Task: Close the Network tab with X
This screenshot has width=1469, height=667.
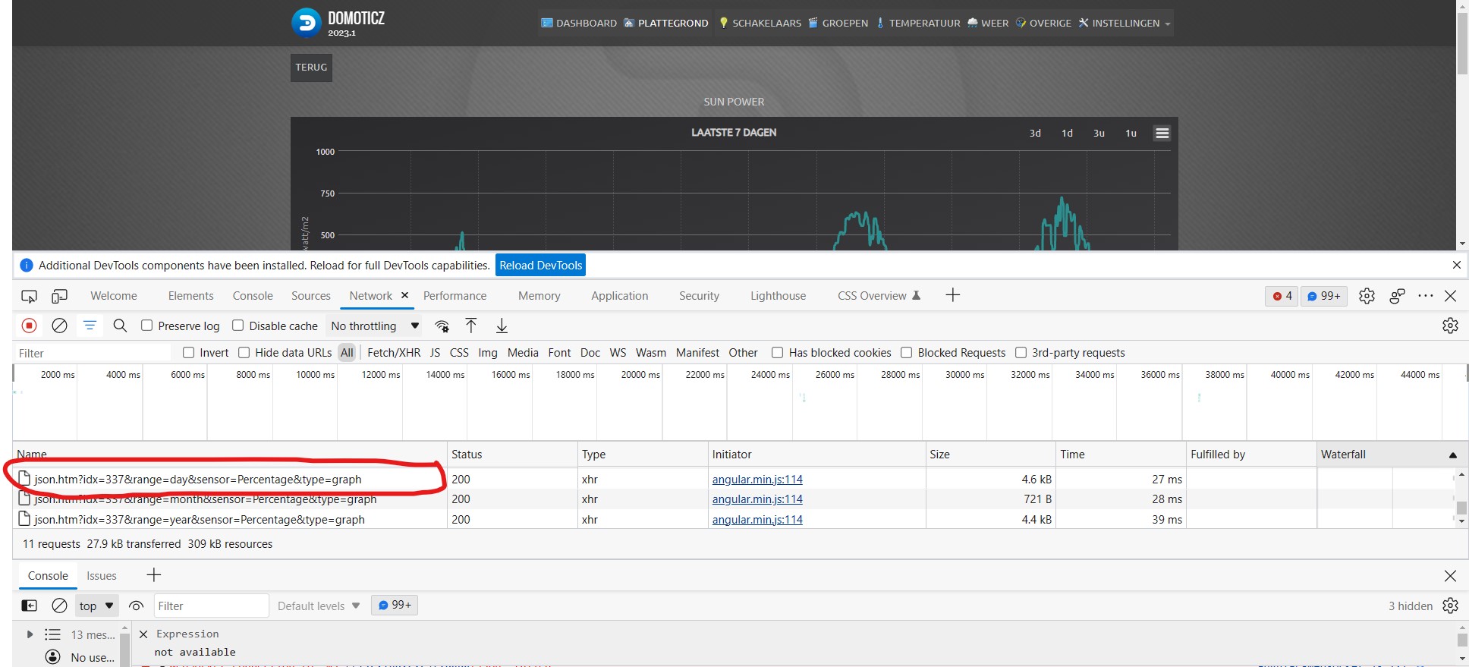Action: (405, 295)
